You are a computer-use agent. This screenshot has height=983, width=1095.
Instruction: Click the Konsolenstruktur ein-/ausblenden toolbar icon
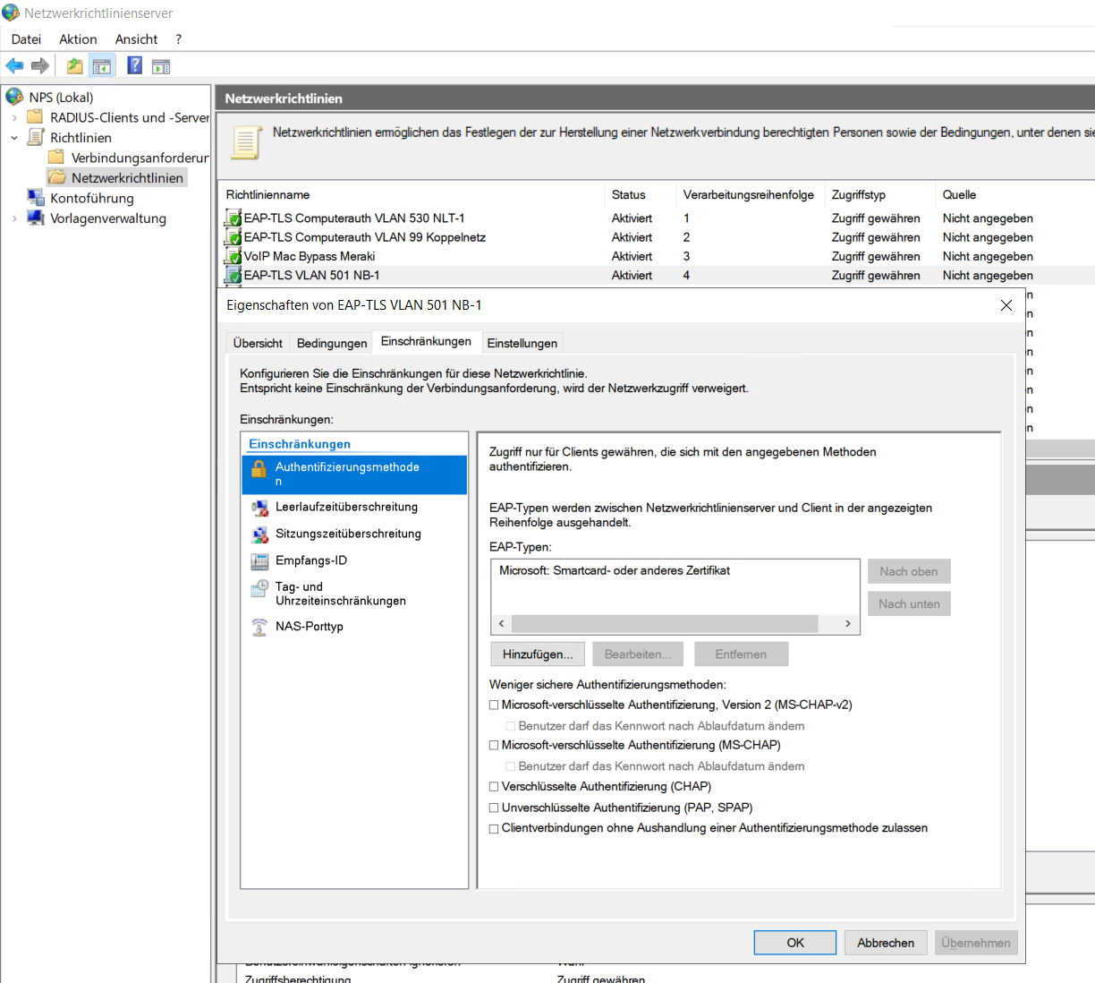[102, 64]
